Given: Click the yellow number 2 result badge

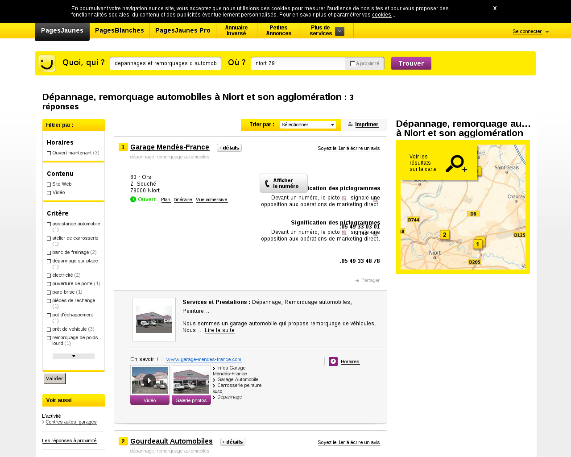Looking at the screenshot, I should [x=123, y=441].
